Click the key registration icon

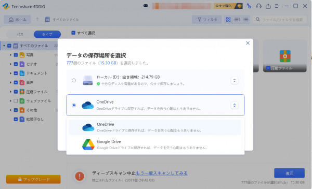(x=249, y=6)
